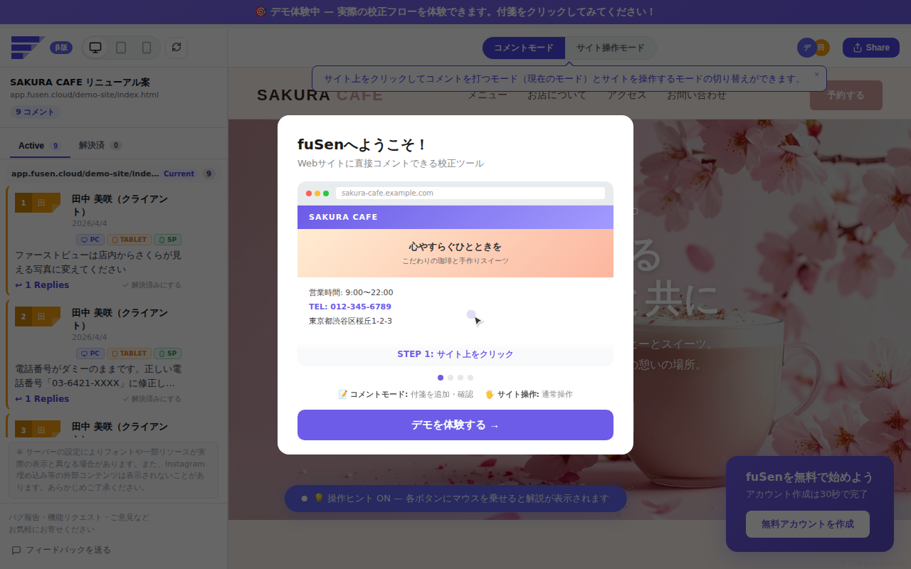Click SP tag on comment 2
Screen dimensions: 911x569
pos(168,353)
